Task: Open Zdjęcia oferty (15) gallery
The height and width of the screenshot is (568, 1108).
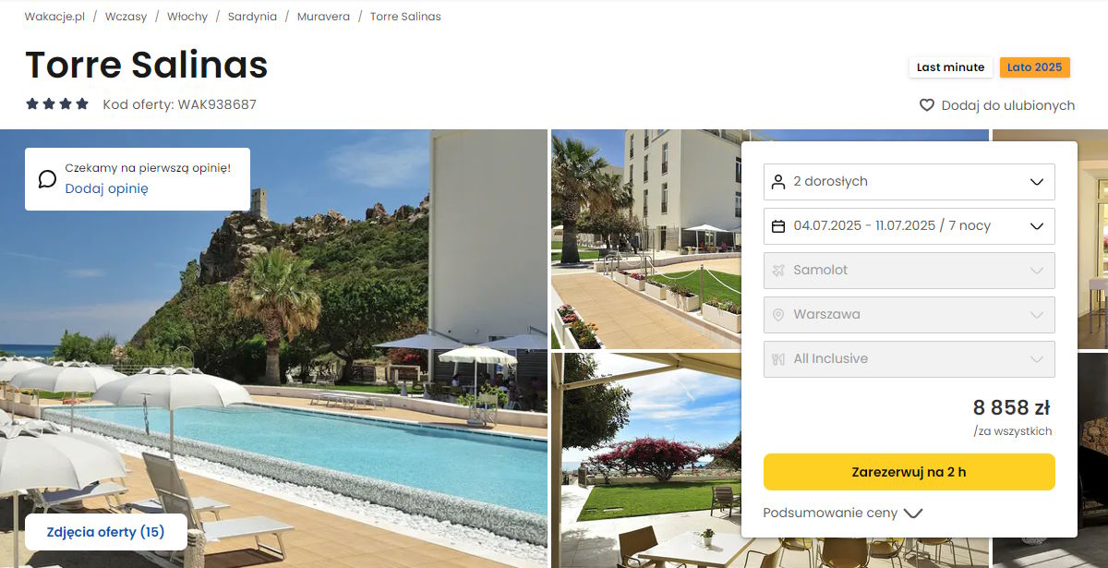Action: click(106, 532)
